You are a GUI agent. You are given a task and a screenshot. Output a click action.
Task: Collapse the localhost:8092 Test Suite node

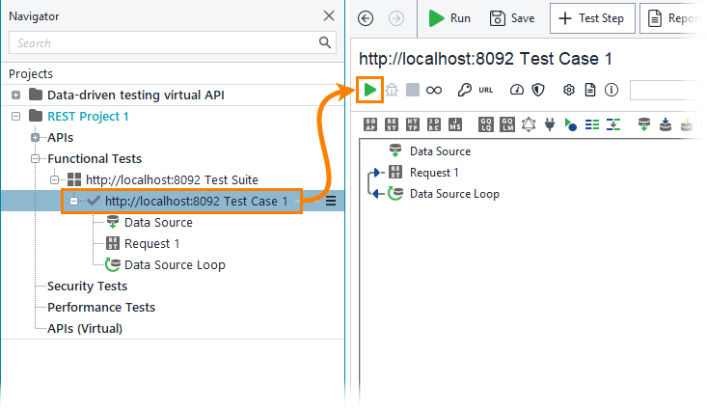pyautogui.click(x=55, y=180)
